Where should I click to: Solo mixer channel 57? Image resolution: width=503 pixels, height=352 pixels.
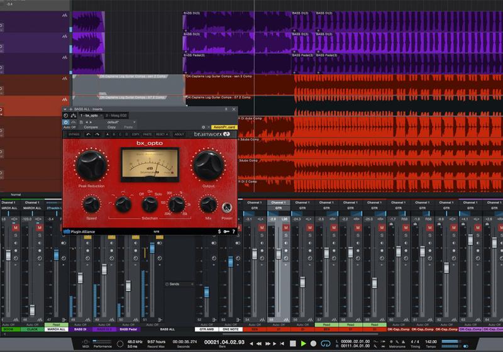[x=334, y=236]
